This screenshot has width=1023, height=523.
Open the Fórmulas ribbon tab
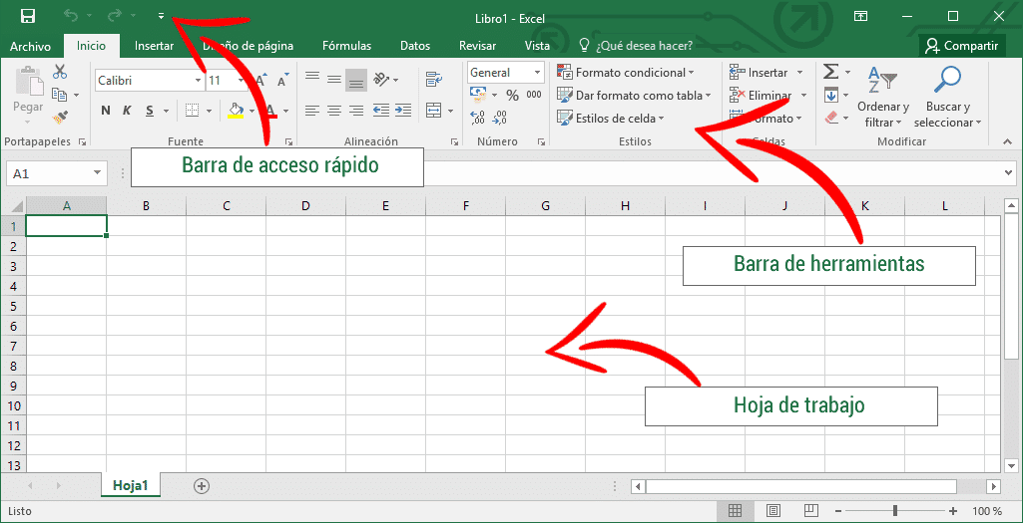346,46
